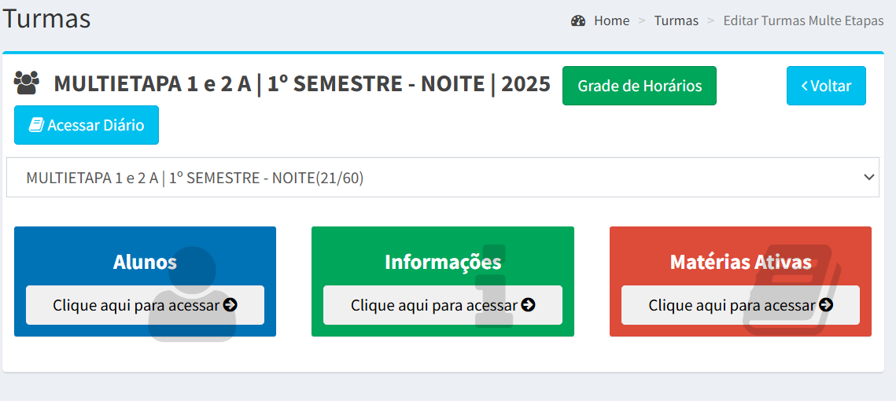
Task: Open the MULTIETAPA 1 e 2 A select box
Action: [x=442, y=178]
